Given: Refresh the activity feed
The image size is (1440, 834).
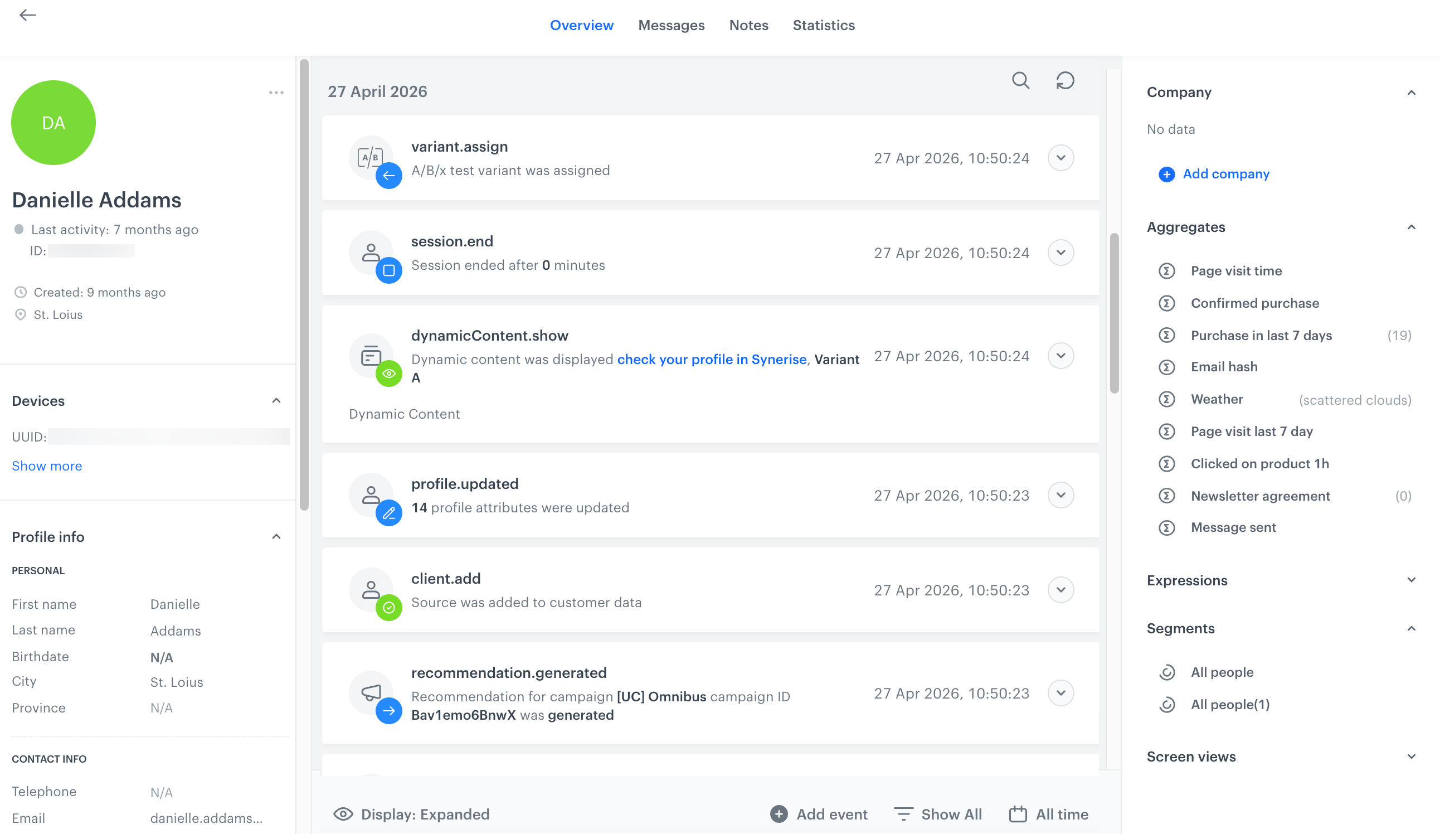Looking at the screenshot, I should (1065, 81).
